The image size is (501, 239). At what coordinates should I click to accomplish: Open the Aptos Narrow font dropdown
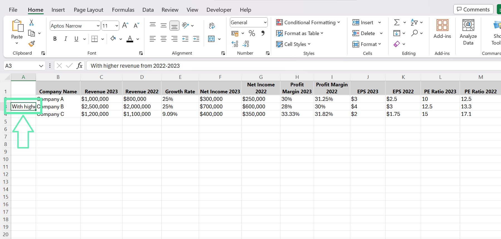click(98, 26)
